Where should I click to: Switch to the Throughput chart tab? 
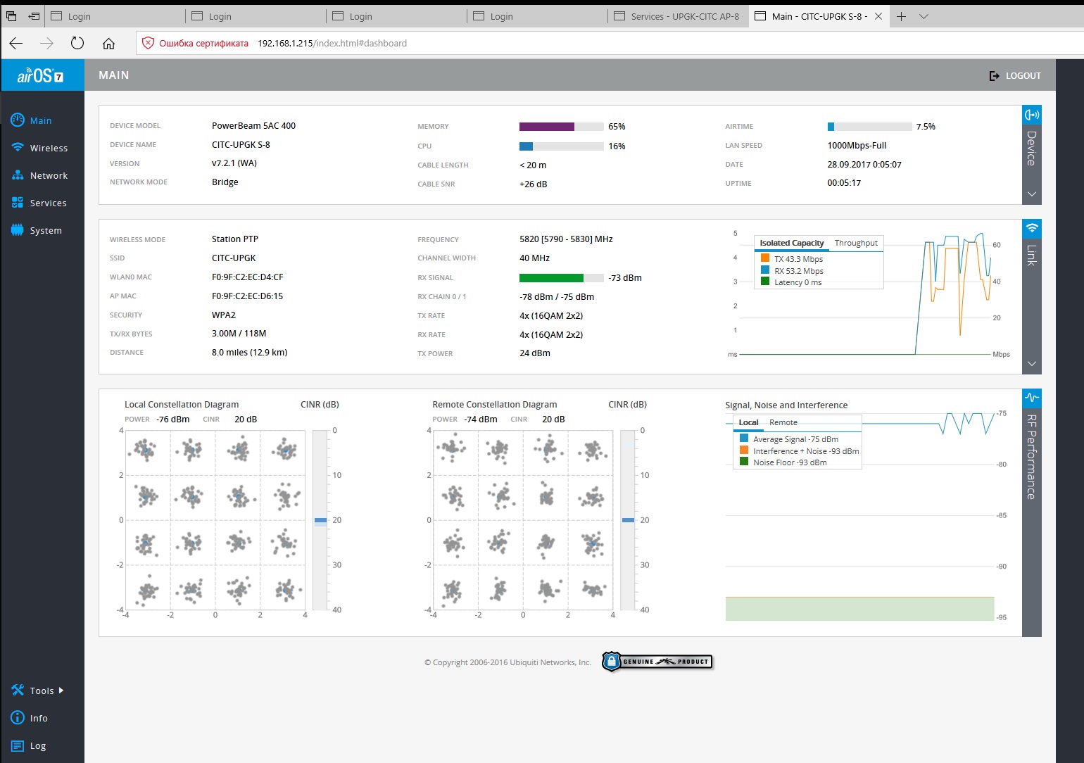pyautogui.click(x=856, y=243)
